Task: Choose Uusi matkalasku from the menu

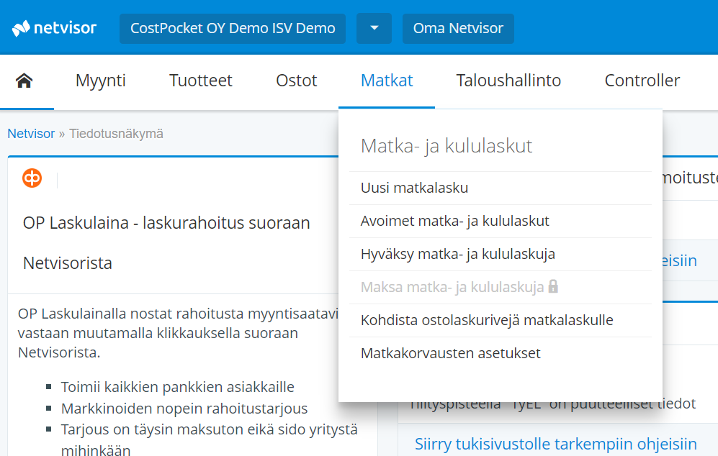Action: (500, 188)
